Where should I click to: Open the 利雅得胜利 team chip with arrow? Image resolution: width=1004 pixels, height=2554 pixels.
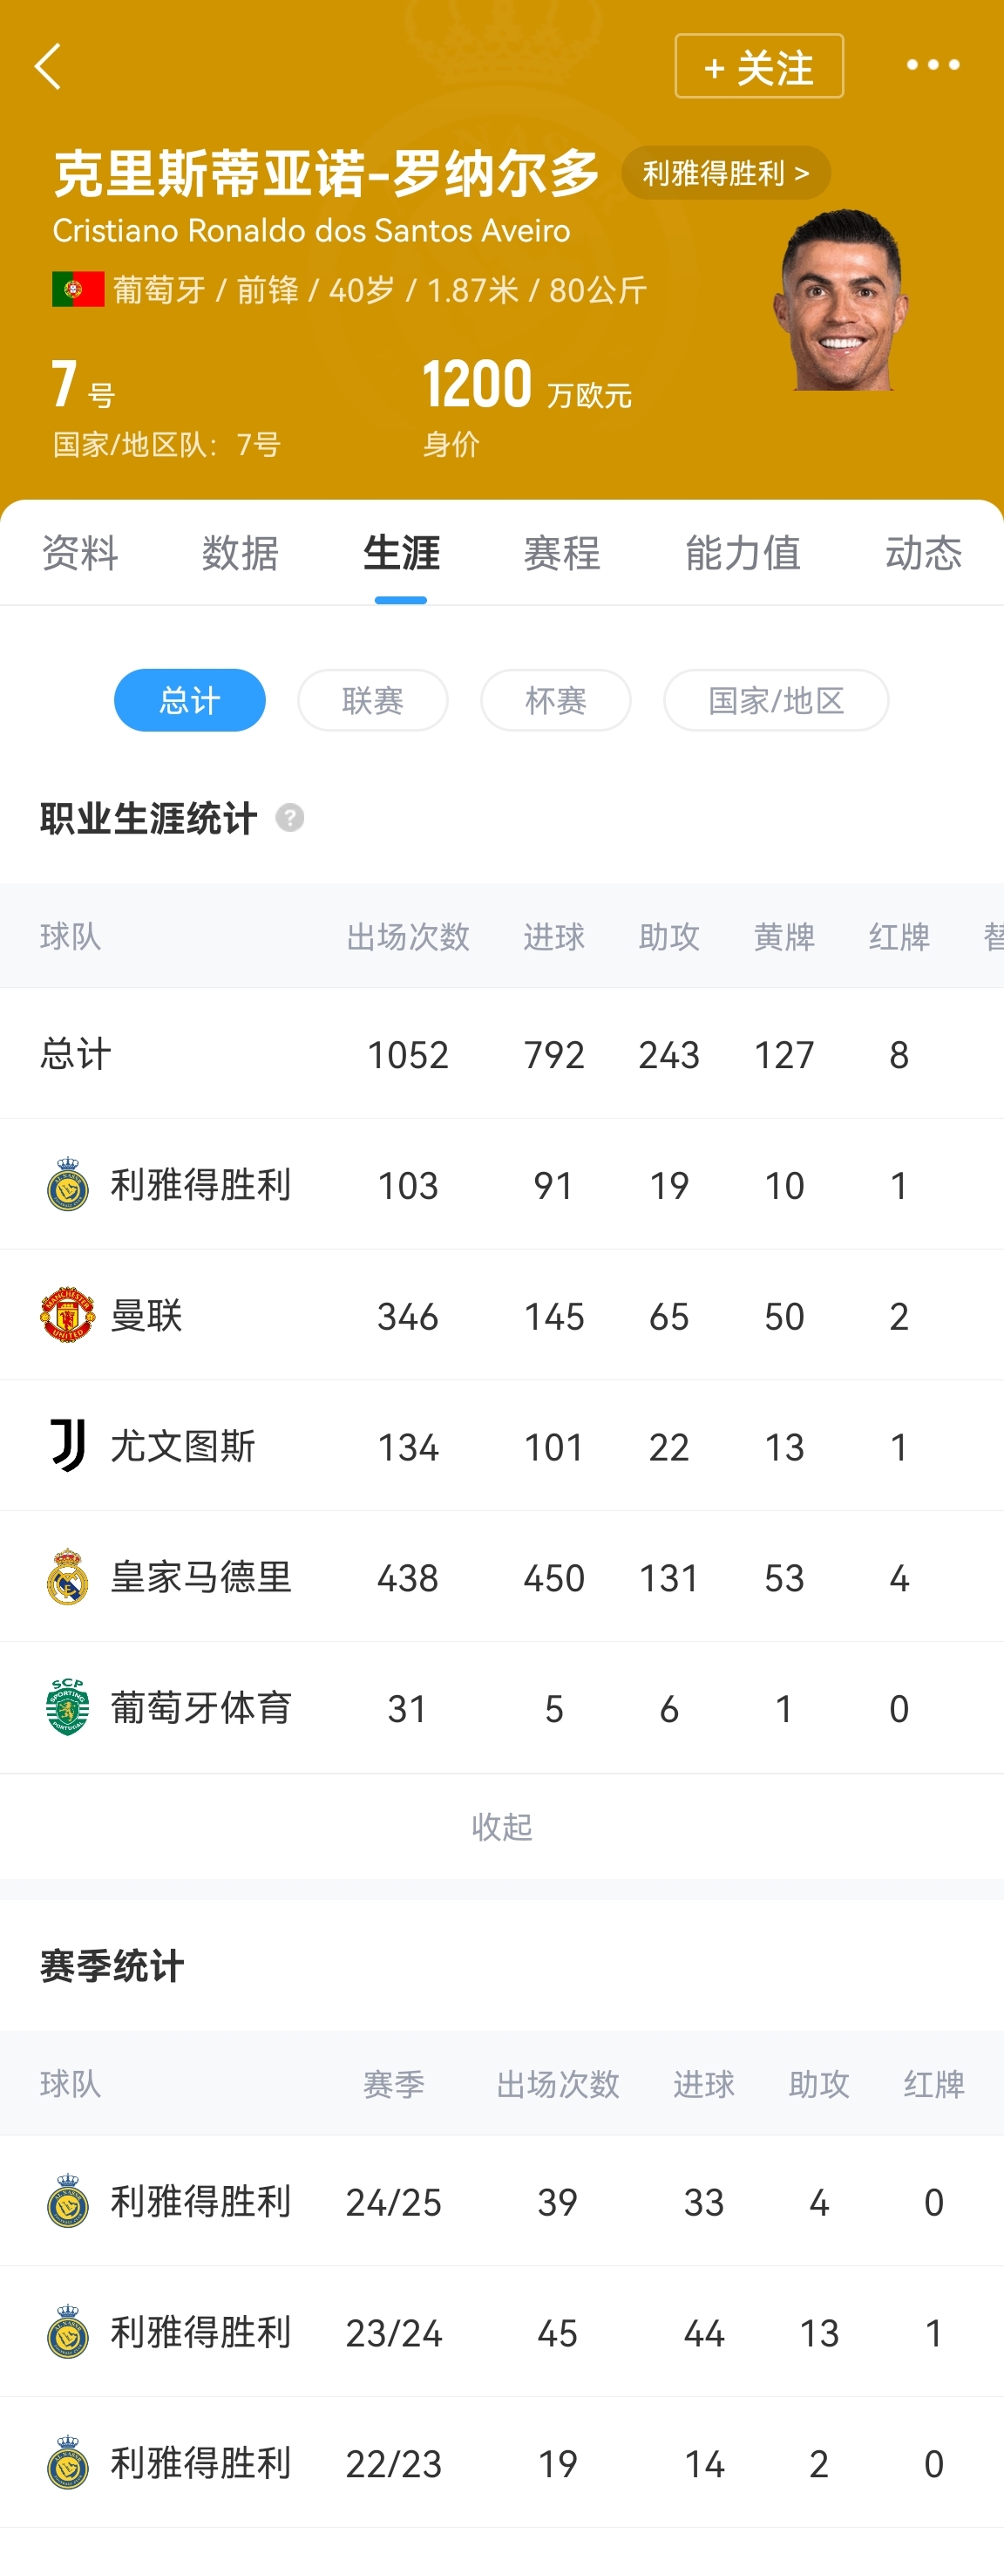[x=725, y=174]
